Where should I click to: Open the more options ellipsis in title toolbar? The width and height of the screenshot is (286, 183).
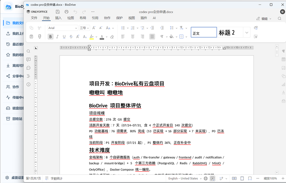tap(93, 12)
